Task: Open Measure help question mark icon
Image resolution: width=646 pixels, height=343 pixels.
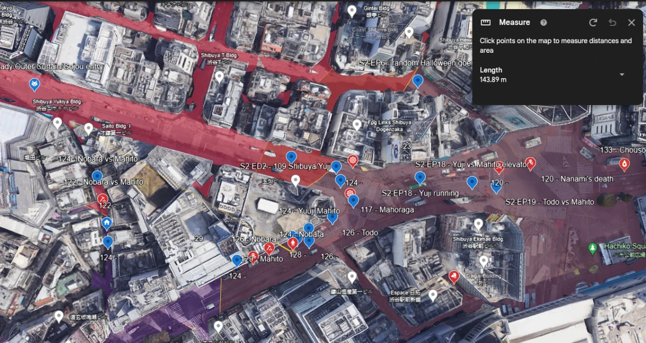Action: coord(544,23)
